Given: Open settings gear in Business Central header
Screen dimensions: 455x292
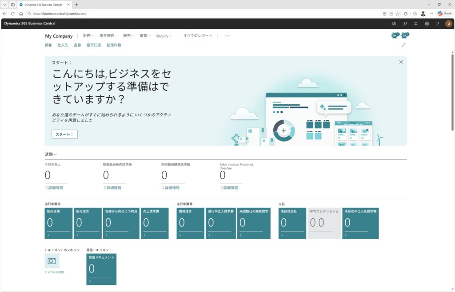Looking at the screenshot, I should point(427,24).
